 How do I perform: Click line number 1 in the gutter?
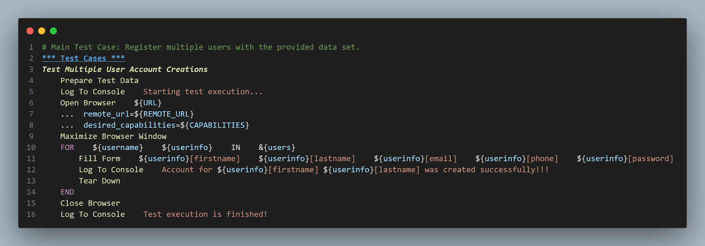pos(31,47)
